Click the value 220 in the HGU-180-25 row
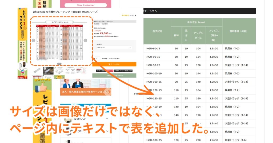273x143 pixels. coord(198,140)
